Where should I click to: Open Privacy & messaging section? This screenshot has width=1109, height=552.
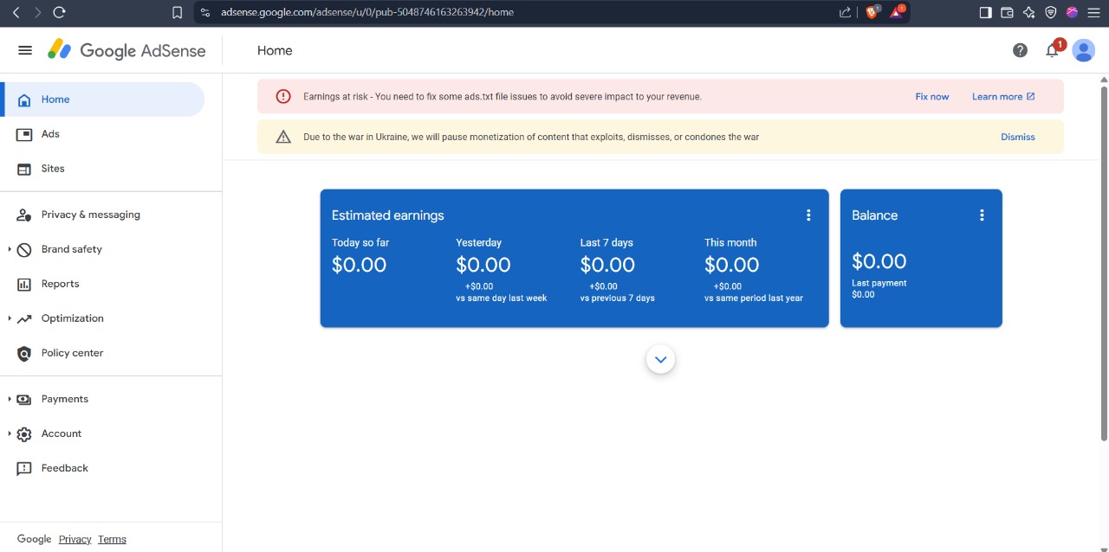click(102, 215)
